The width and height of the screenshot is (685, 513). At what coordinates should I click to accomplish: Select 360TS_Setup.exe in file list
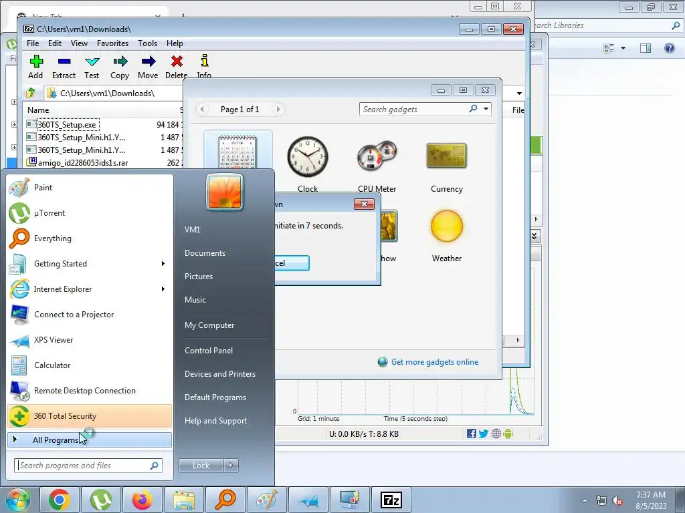(68, 125)
